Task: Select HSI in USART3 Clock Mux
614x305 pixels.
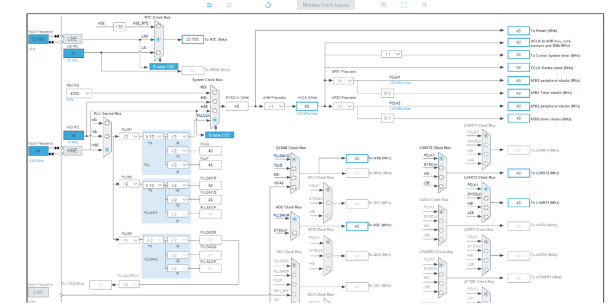Action: click(x=486, y=207)
